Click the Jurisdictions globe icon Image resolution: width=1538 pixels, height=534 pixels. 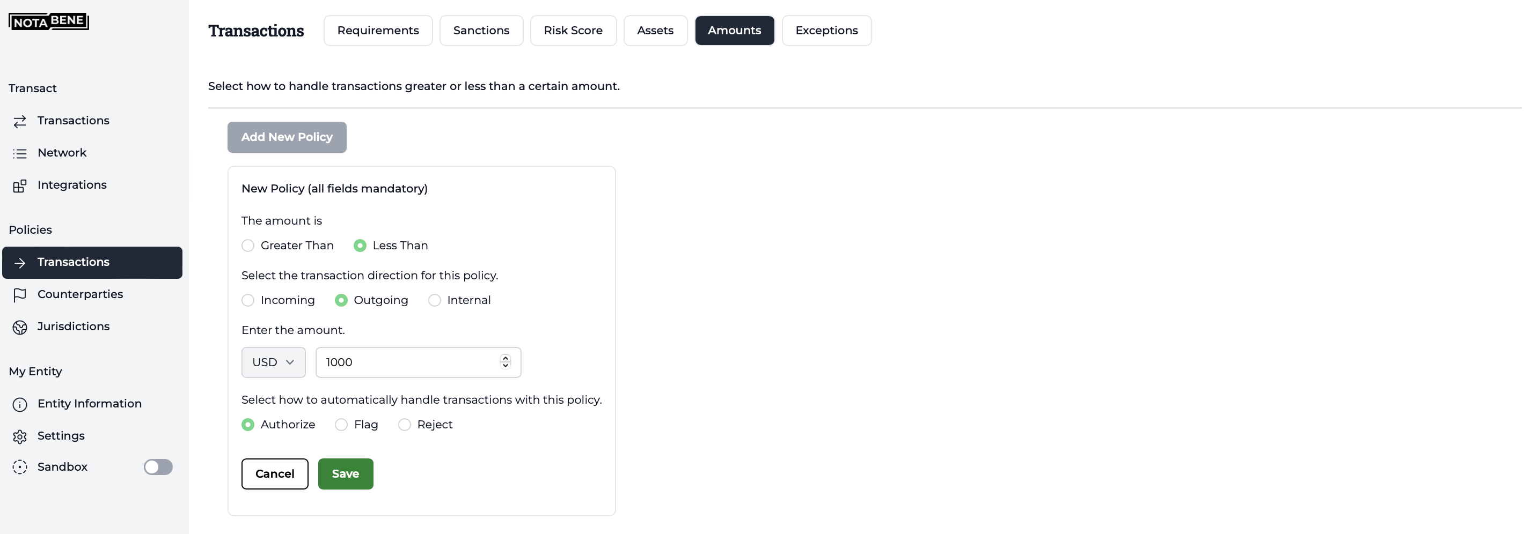20,327
